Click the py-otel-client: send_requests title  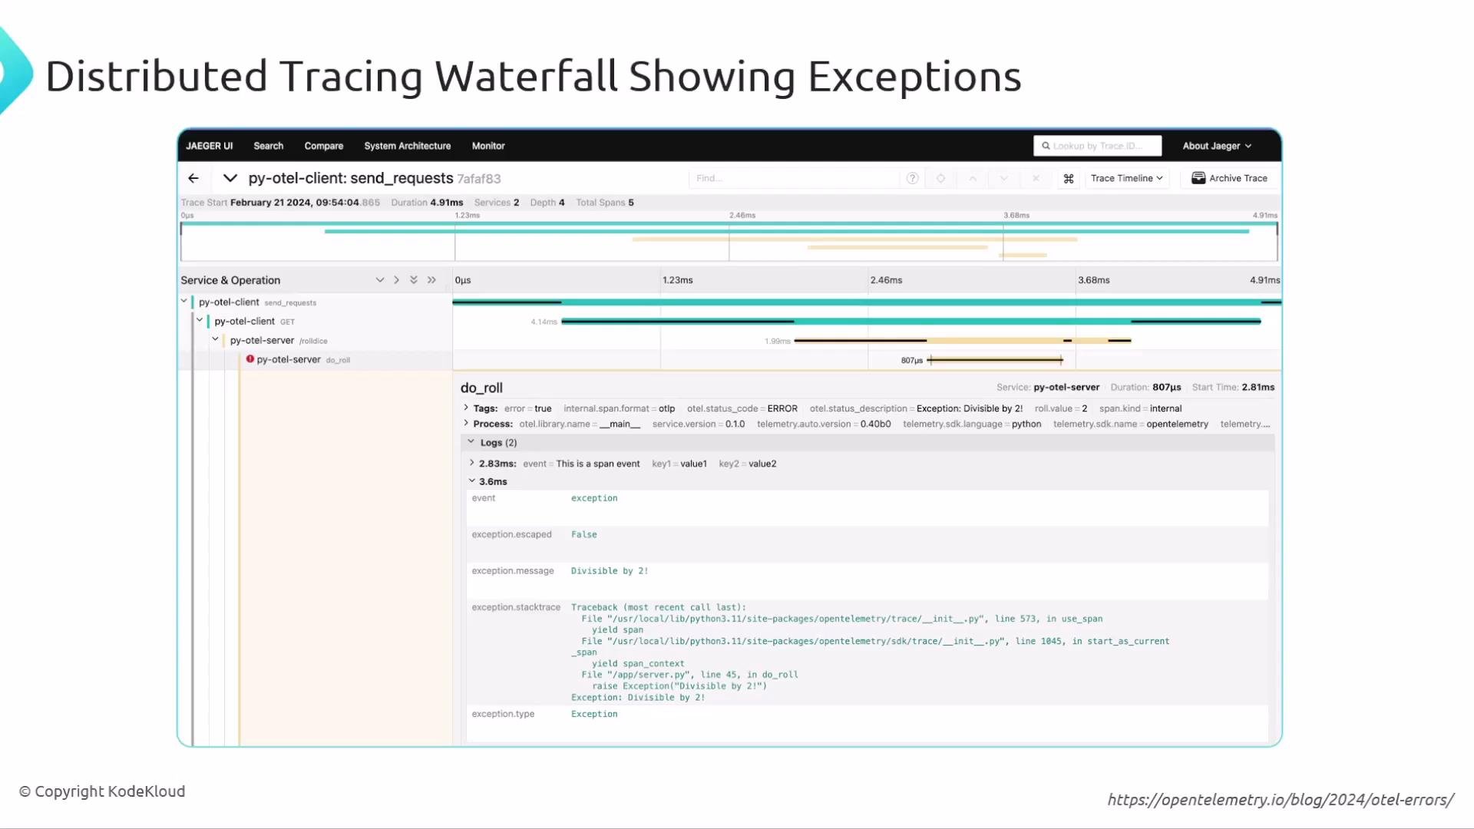[x=351, y=178]
